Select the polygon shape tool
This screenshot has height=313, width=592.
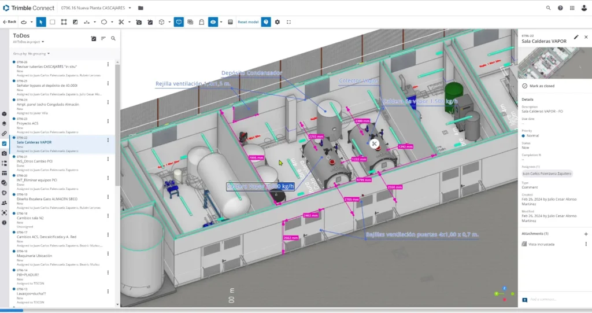coord(104,22)
